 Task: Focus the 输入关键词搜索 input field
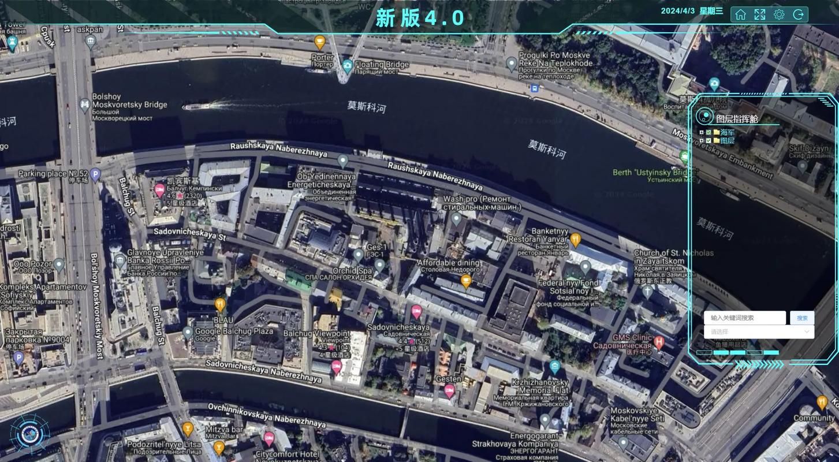coord(744,318)
